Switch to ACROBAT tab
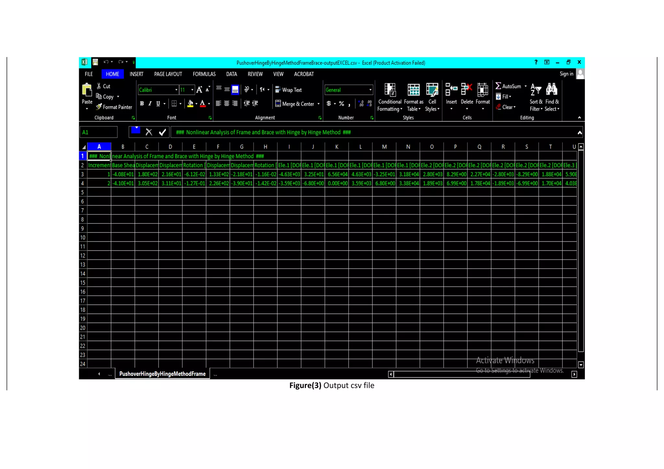Screen dimensions: 664x469 tap(304, 74)
